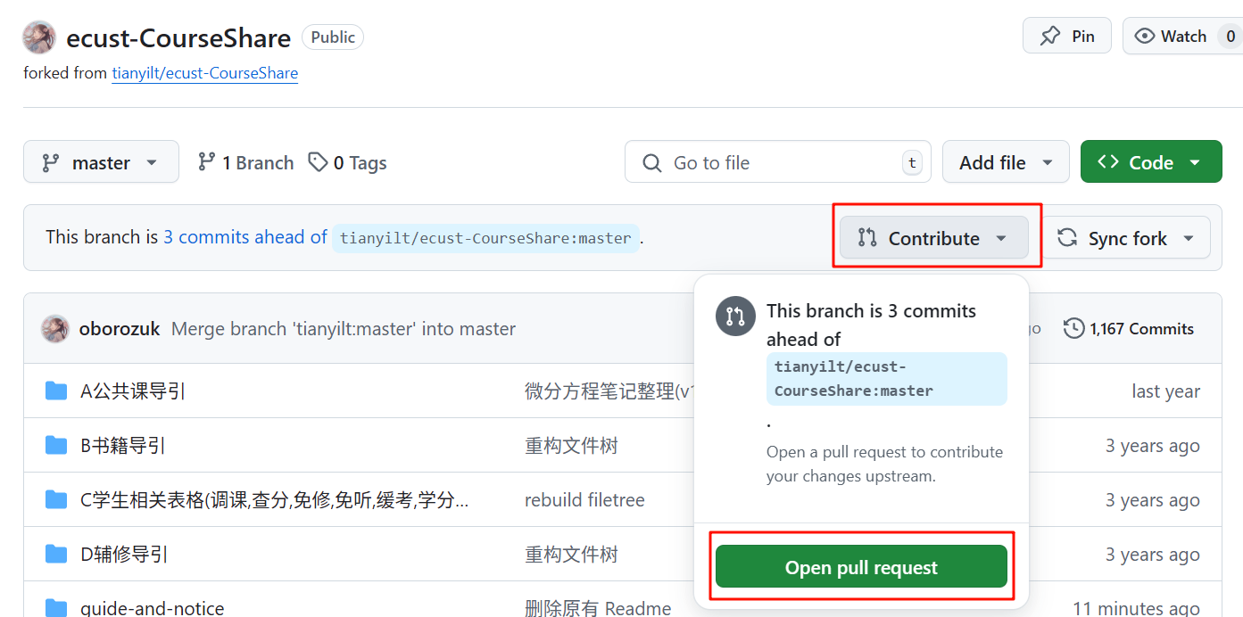The height and width of the screenshot is (617, 1243).
Task: Click the pull request icon on Contribute button
Action: pyautogui.click(x=867, y=238)
